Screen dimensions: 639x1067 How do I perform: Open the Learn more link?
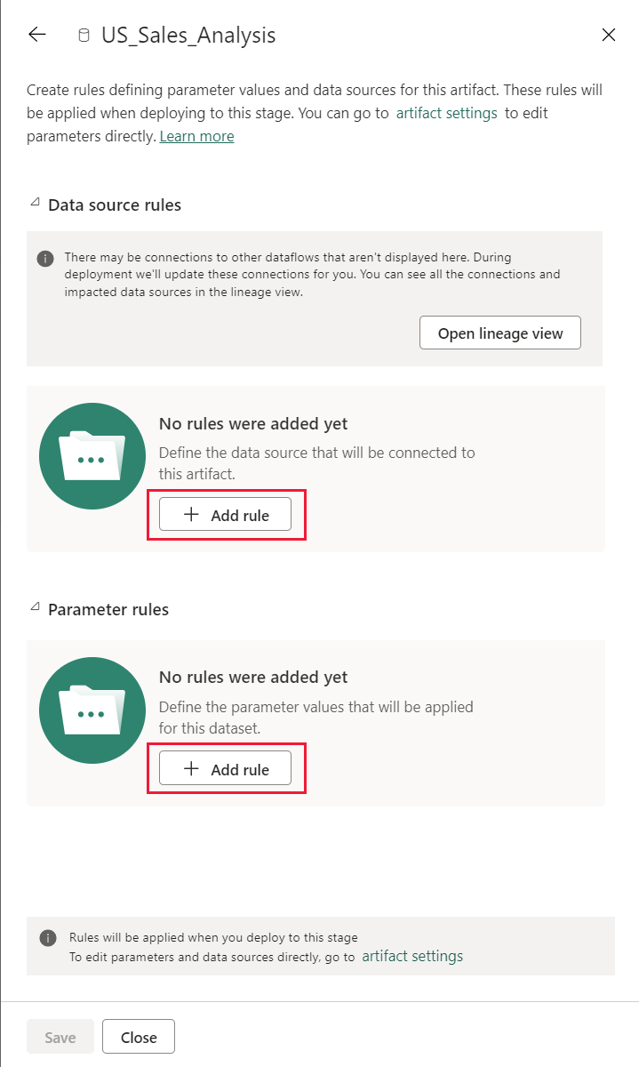point(196,136)
